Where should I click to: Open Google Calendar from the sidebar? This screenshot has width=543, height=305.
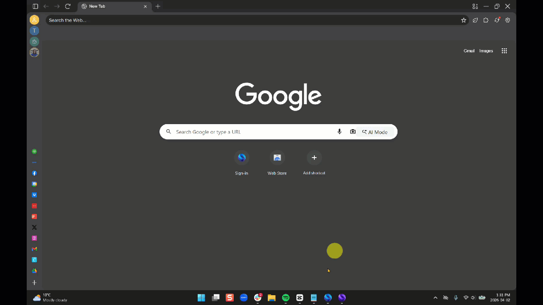click(34, 184)
